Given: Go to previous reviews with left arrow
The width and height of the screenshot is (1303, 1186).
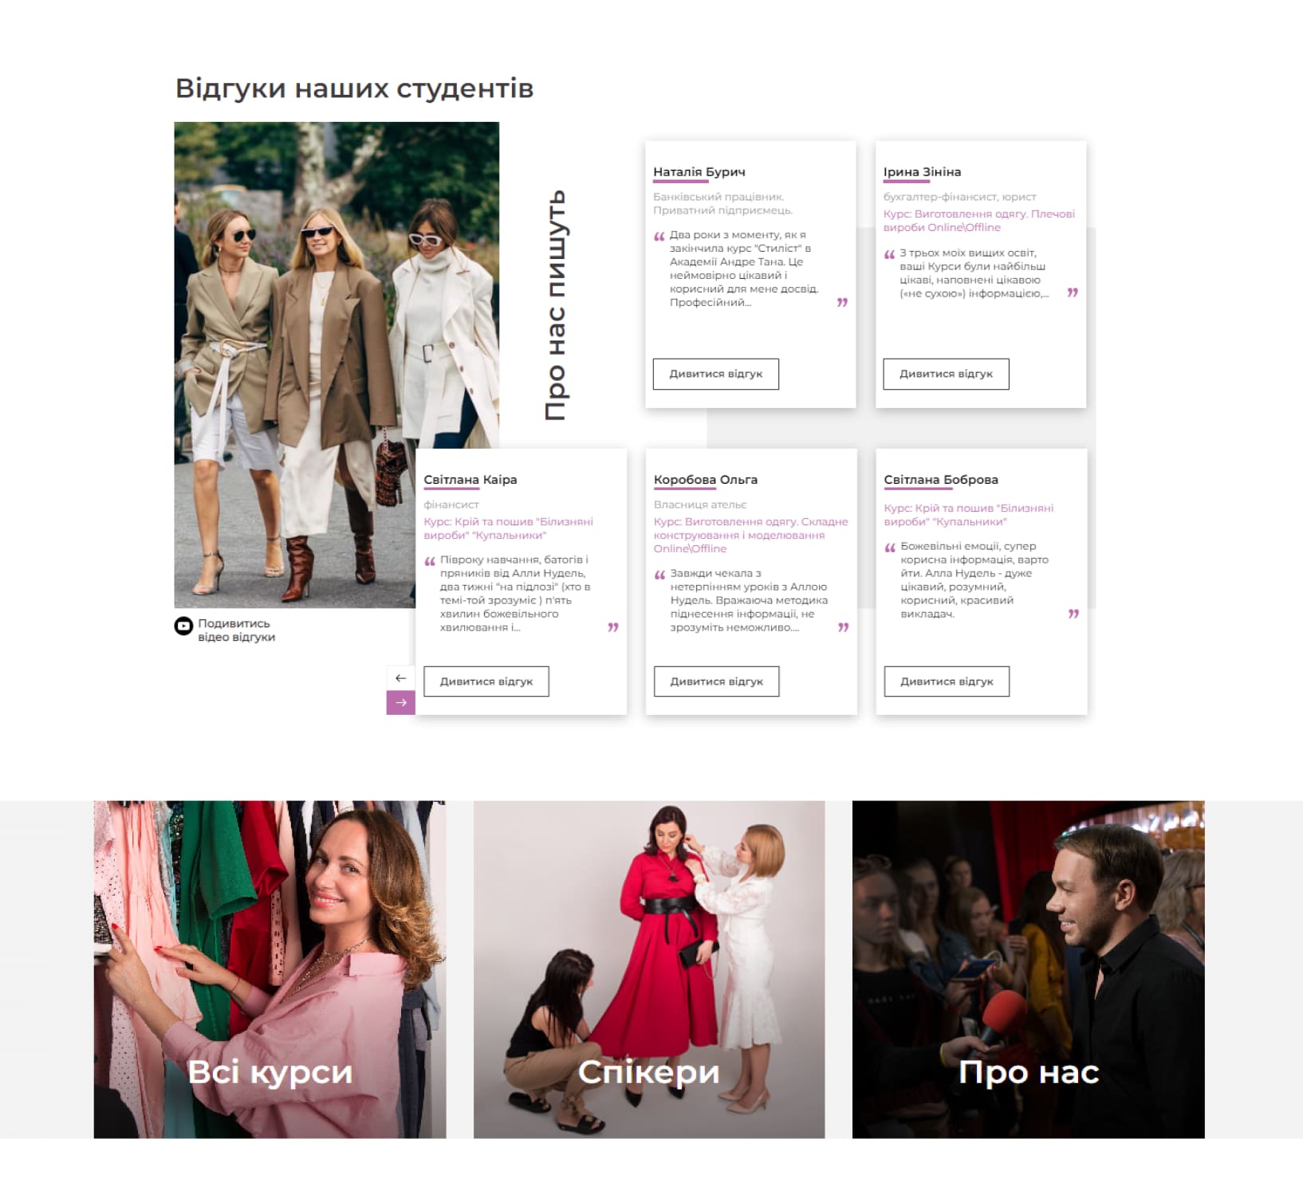Looking at the screenshot, I should pos(400,677).
